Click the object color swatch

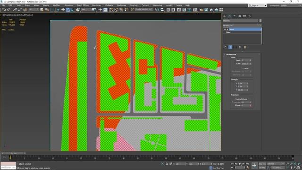coord(260,21)
